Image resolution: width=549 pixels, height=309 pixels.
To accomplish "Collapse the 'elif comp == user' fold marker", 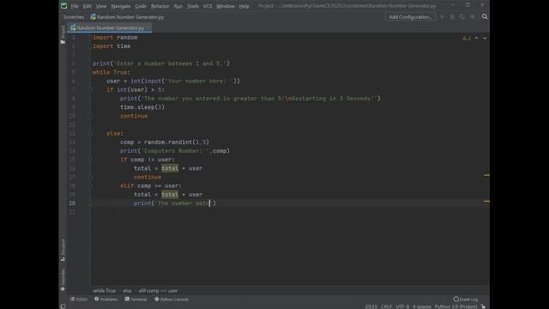I will coord(90,185).
